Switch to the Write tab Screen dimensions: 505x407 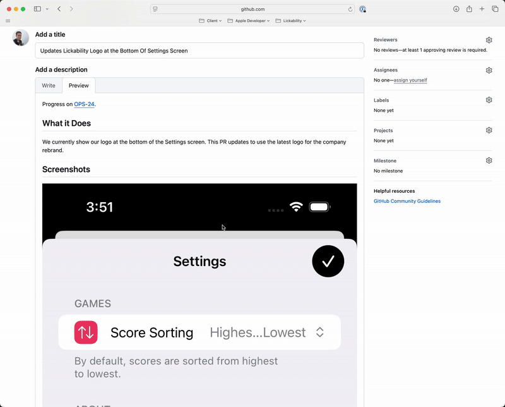coord(49,85)
